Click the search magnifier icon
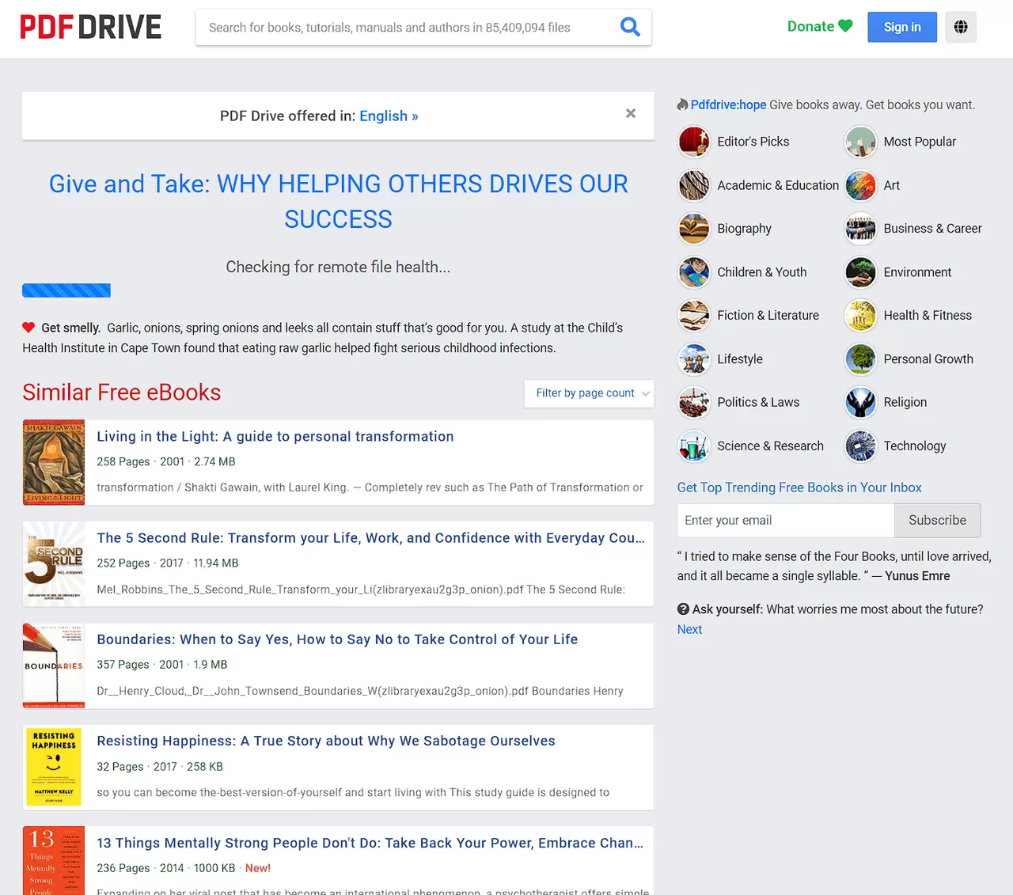Screen dimensions: 1013x895 pyautogui.click(x=630, y=26)
